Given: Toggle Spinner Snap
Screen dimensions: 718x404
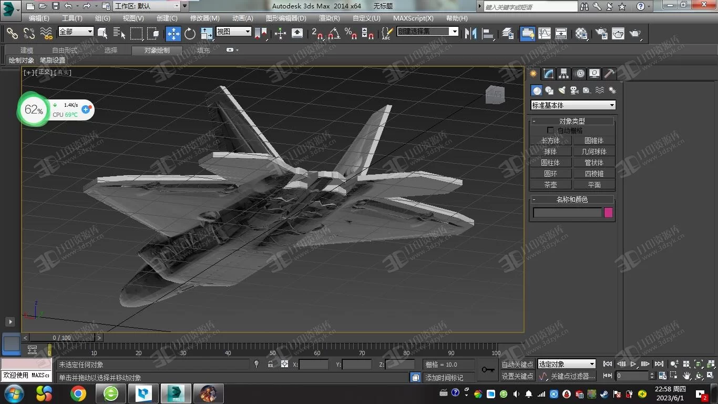Looking at the screenshot, I should point(368,33).
